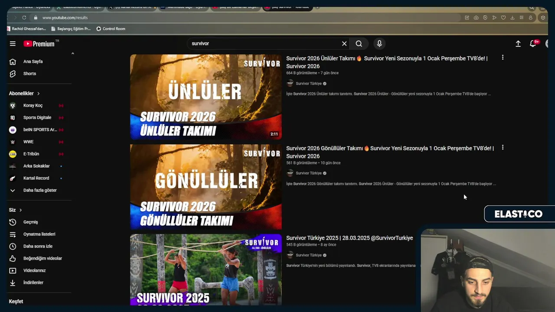
Task: Click '561 B görüntüleme' view count text
Action: 301,163
